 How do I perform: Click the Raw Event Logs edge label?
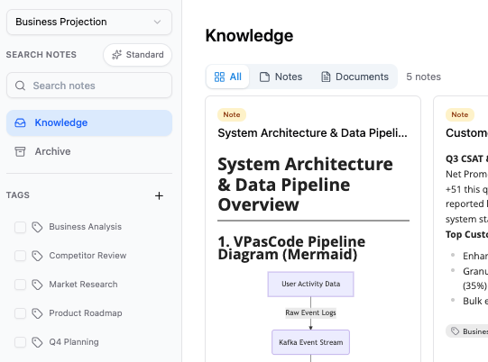(310, 312)
